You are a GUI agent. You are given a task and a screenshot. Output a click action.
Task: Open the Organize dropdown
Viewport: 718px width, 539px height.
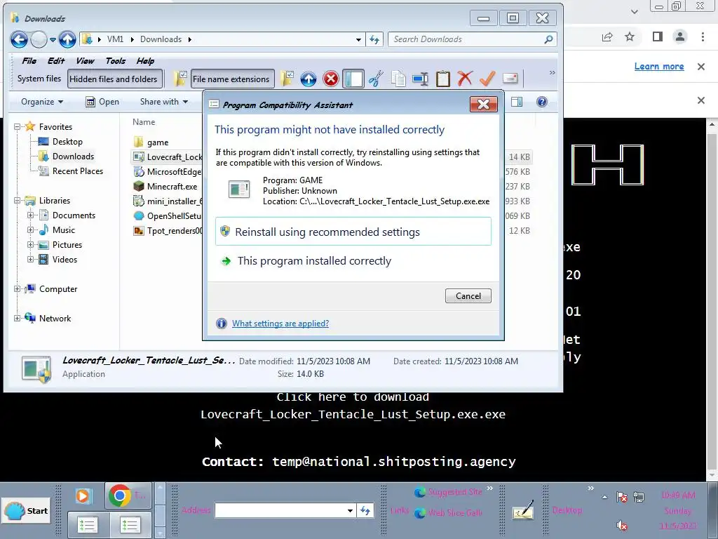pyautogui.click(x=41, y=102)
